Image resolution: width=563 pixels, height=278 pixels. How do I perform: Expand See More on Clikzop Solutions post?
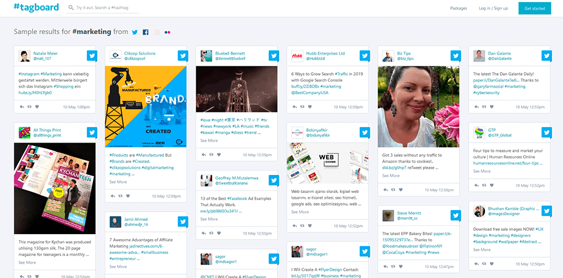[x=118, y=182]
